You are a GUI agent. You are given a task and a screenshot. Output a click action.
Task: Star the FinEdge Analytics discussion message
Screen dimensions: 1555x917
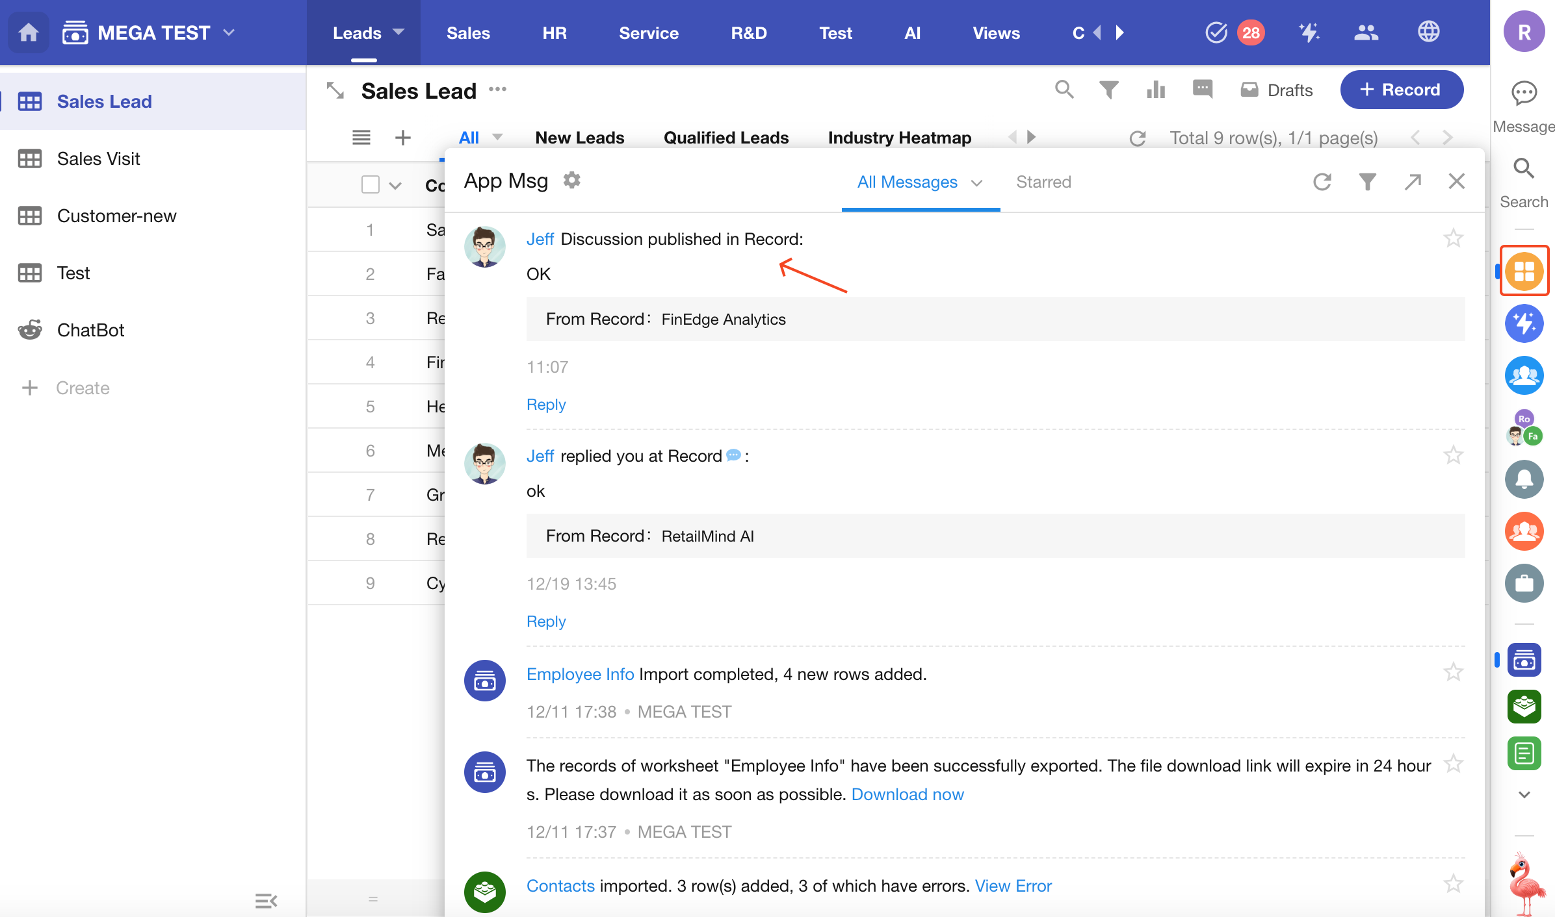[1453, 238]
